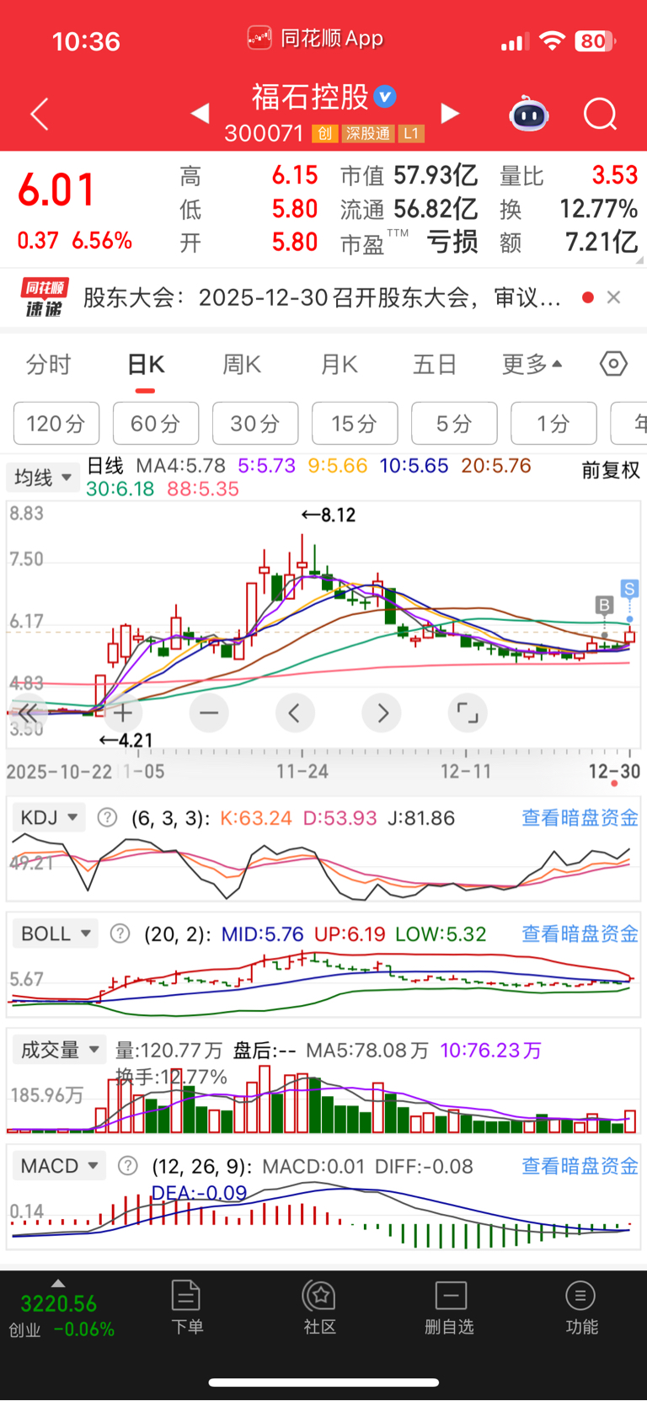Jump to earliest data double-left arrow
This screenshot has width=647, height=1401.
pyautogui.click(x=27, y=714)
